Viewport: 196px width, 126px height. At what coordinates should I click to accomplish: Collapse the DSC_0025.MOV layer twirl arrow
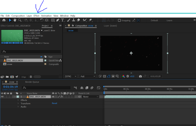coord(15,97)
